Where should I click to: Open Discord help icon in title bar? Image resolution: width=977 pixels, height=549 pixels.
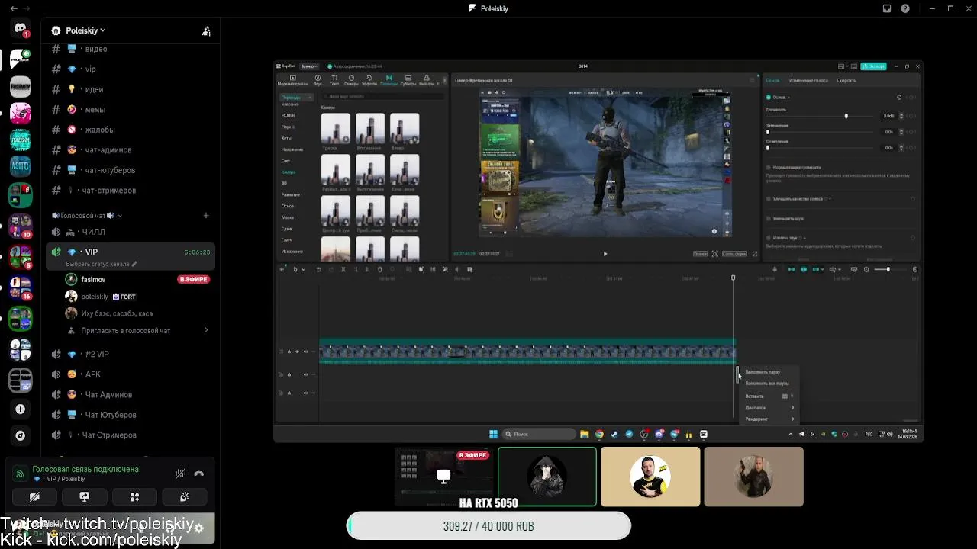click(905, 8)
